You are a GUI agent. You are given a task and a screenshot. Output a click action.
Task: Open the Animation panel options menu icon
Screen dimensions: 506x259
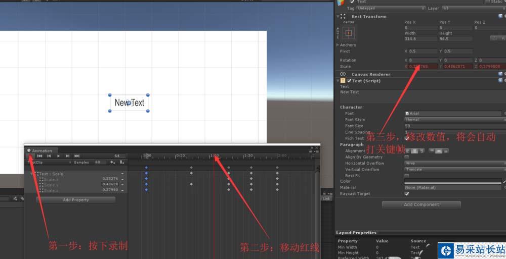(x=317, y=151)
